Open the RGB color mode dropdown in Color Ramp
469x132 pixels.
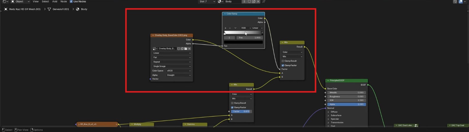coord(245,28)
